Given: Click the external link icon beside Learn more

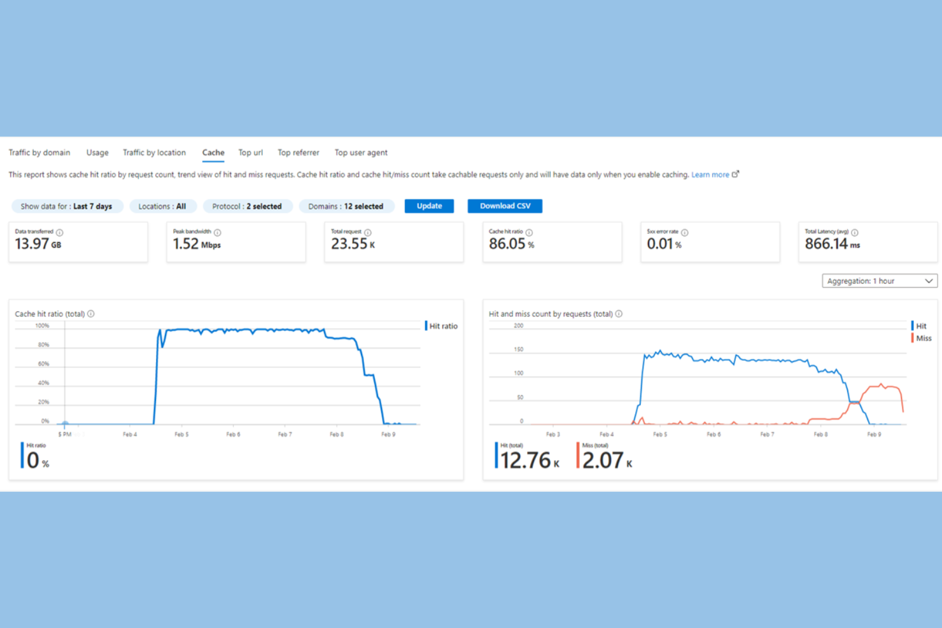Looking at the screenshot, I should click(736, 174).
